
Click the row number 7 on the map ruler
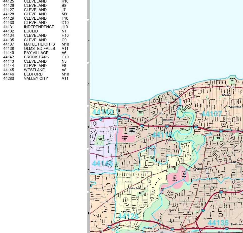[88, 127]
